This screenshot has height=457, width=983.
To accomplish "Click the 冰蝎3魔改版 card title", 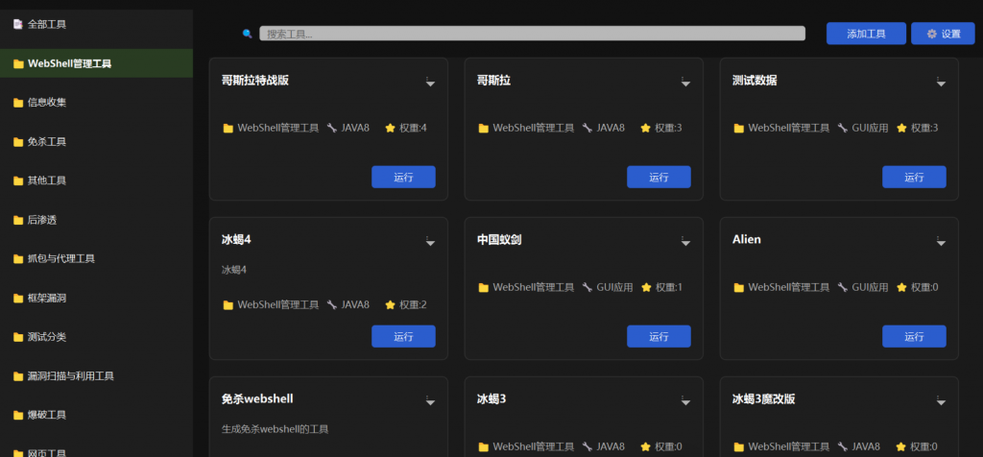I will (763, 398).
